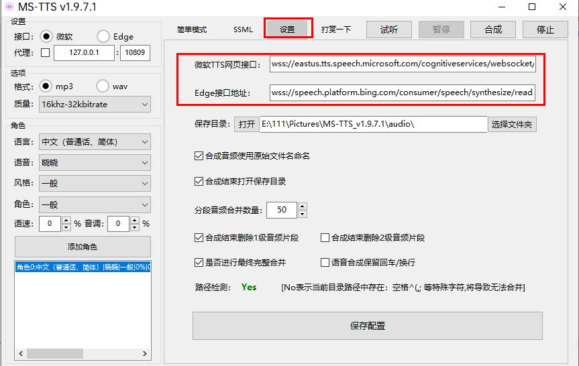Decrease 语速 speed with down arrow
Image resolution: width=579 pixels, height=366 pixels.
pyautogui.click(x=66, y=227)
